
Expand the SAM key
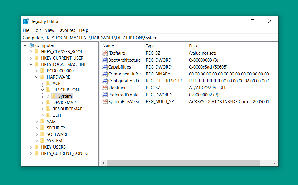[x=37, y=122]
